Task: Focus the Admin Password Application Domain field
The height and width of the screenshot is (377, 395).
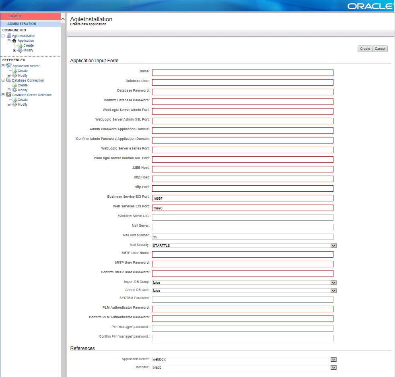Action: point(243,131)
